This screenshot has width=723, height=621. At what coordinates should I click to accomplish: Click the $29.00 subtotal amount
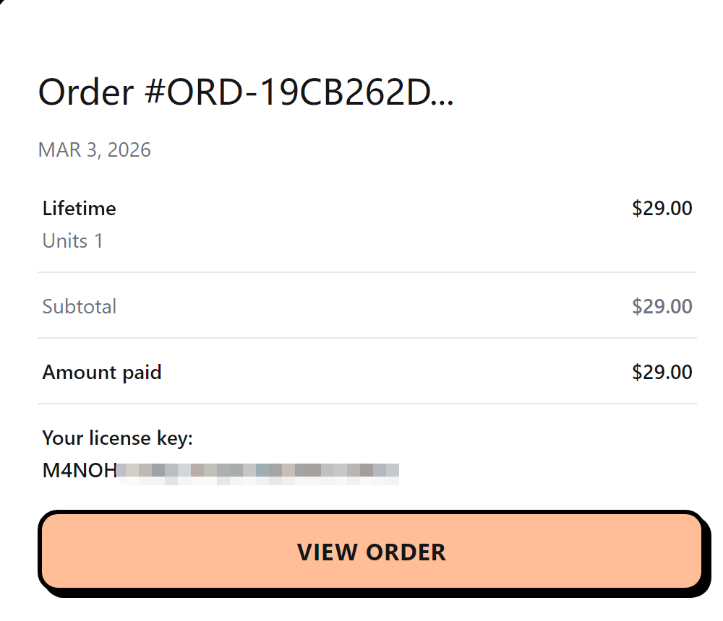[662, 306]
